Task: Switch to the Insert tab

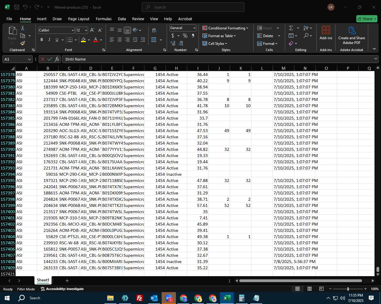Action: coord(42,19)
